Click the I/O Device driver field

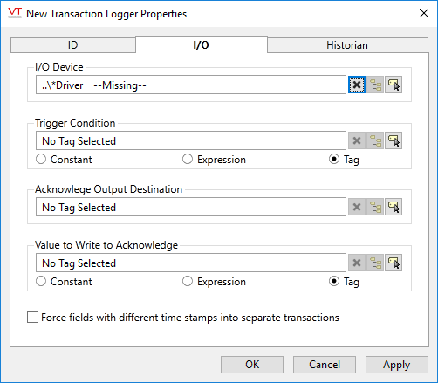click(x=191, y=85)
